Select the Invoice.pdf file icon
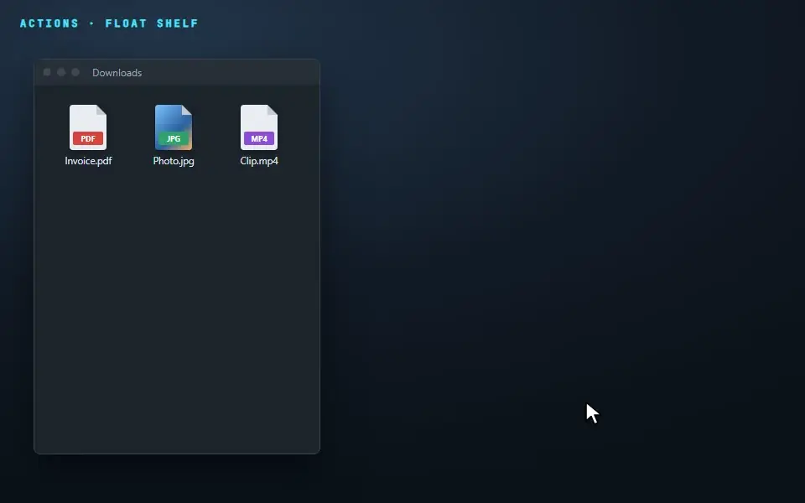 pos(88,127)
